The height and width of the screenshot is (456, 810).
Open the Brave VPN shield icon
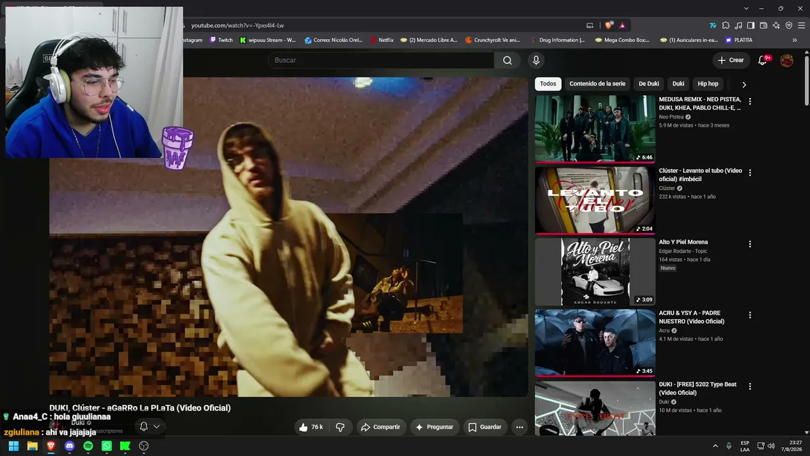788,25
